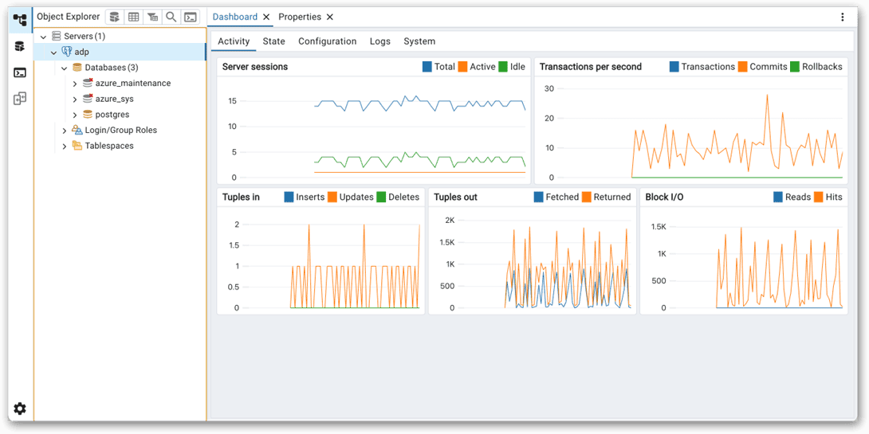Switch to the Configuration tab
Screen dimensions: 869x434
tap(327, 41)
